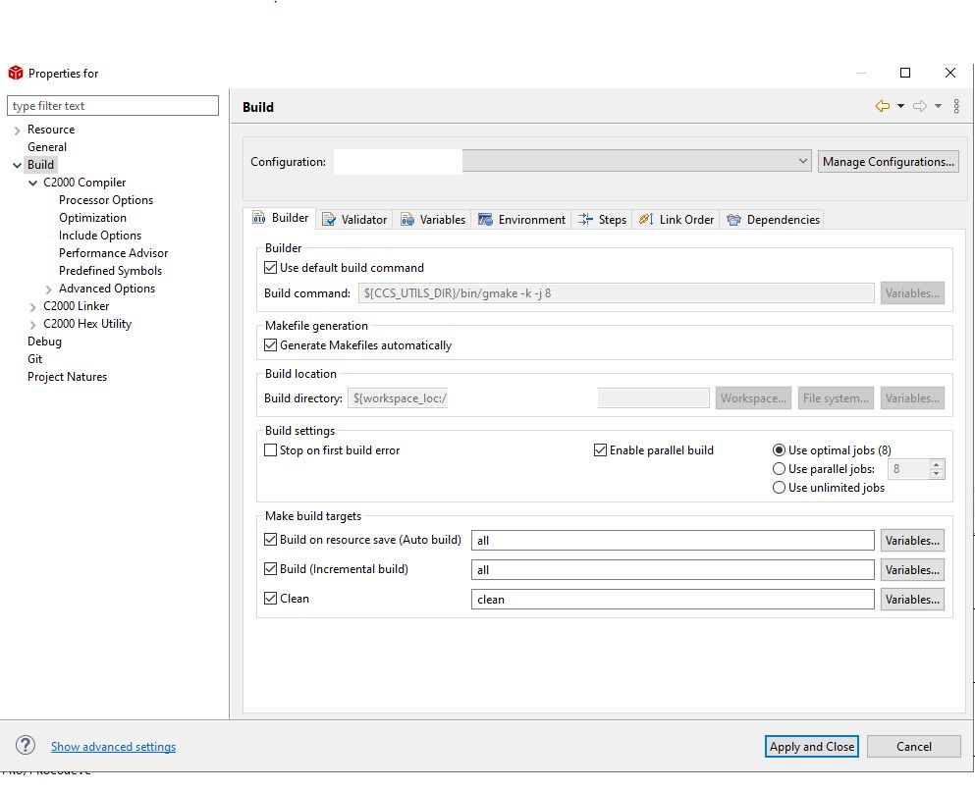The width and height of the screenshot is (975, 791).
Task: Switch to the Dependencies tab
Action: click(773, 220)
